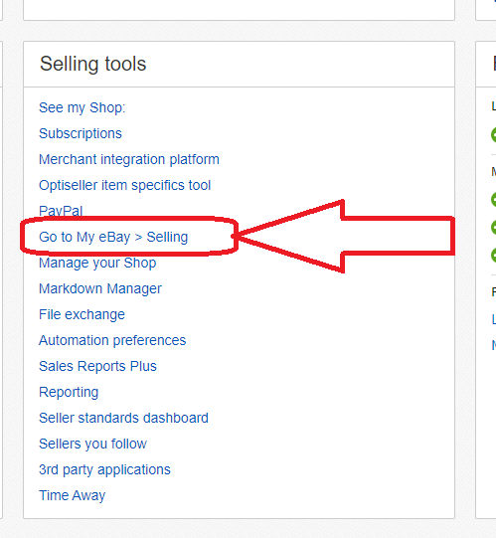Open Markdown Manager
Screen dimensions: 496x538
point(100,289)
